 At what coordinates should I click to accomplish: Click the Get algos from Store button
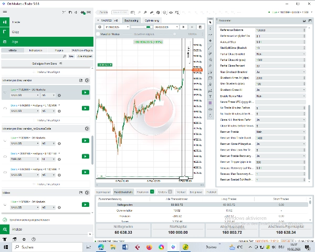pyautogui.click(x=47, y=64)
